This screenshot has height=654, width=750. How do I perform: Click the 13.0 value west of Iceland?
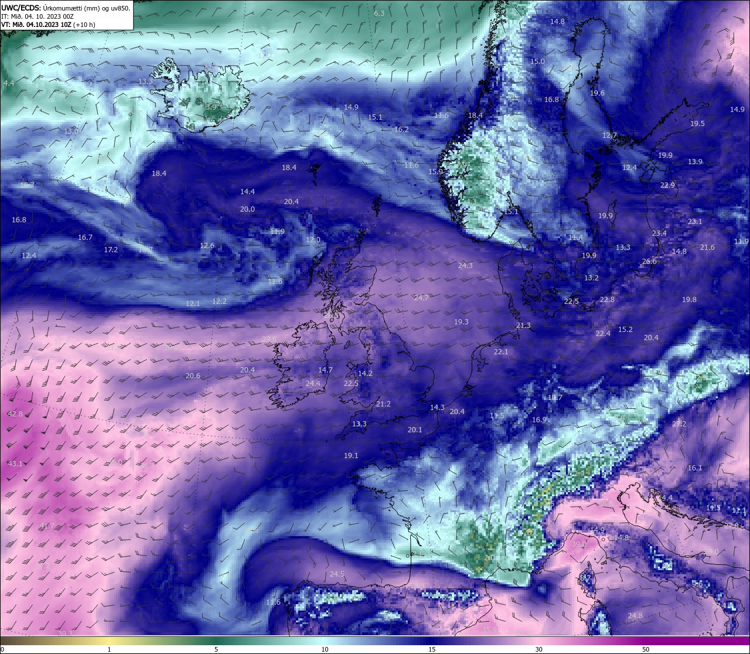(71, 131)
